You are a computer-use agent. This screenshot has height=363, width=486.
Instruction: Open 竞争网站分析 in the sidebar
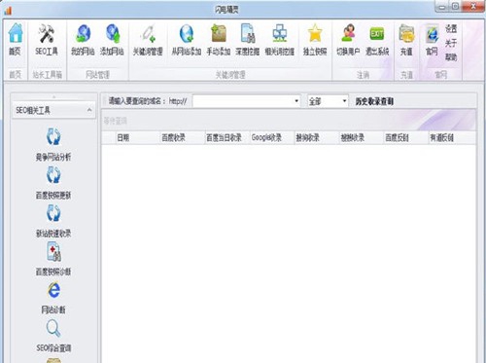[53, 144]
